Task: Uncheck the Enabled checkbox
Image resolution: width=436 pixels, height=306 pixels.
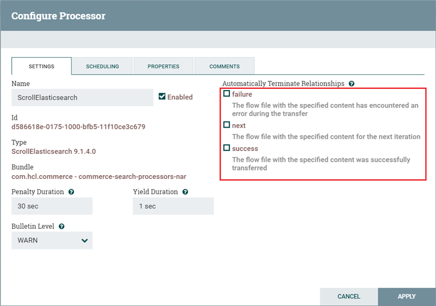Action: [162, 97]
